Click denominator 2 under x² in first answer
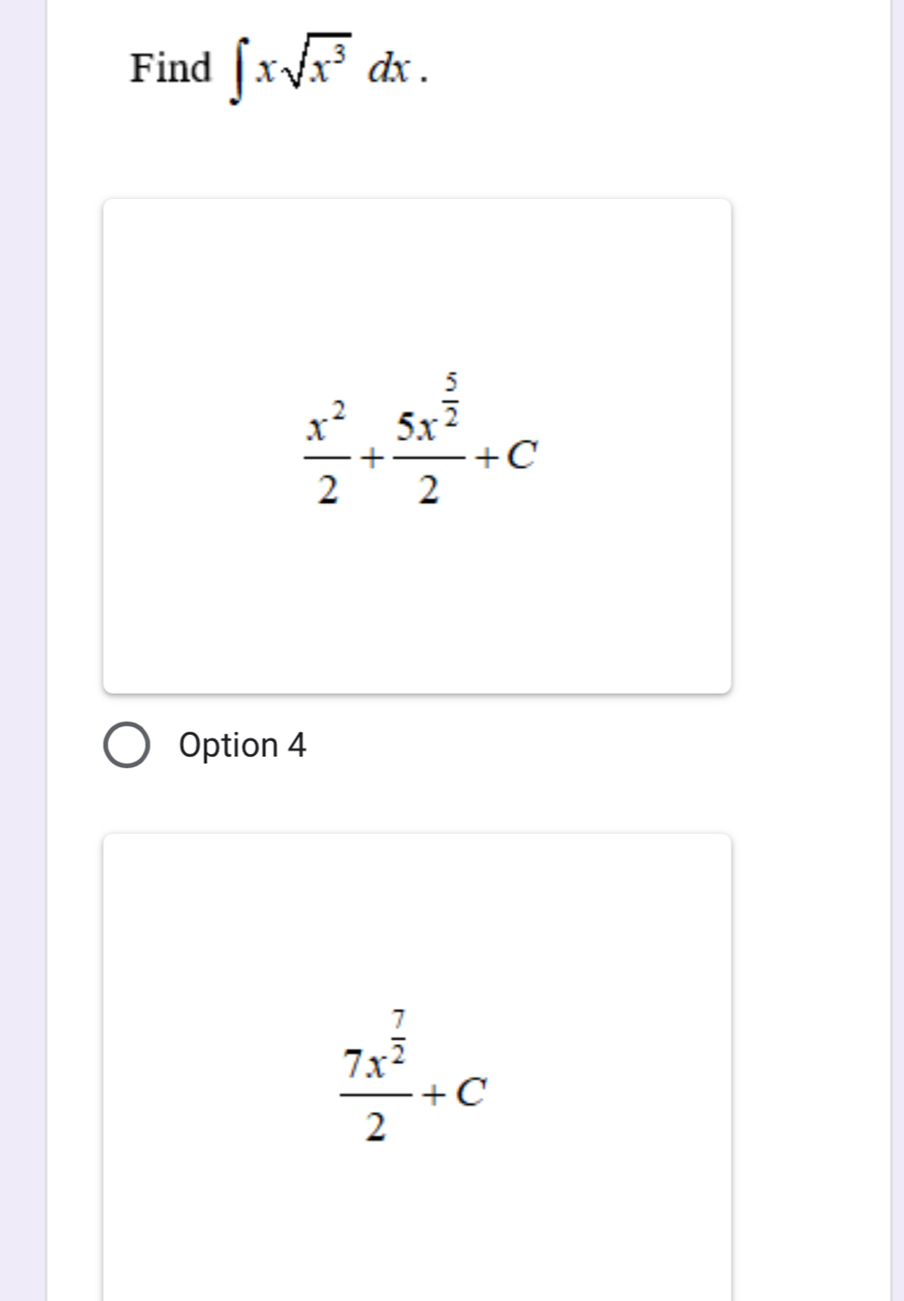The image size is (904, 1301). tap(327, 489)
